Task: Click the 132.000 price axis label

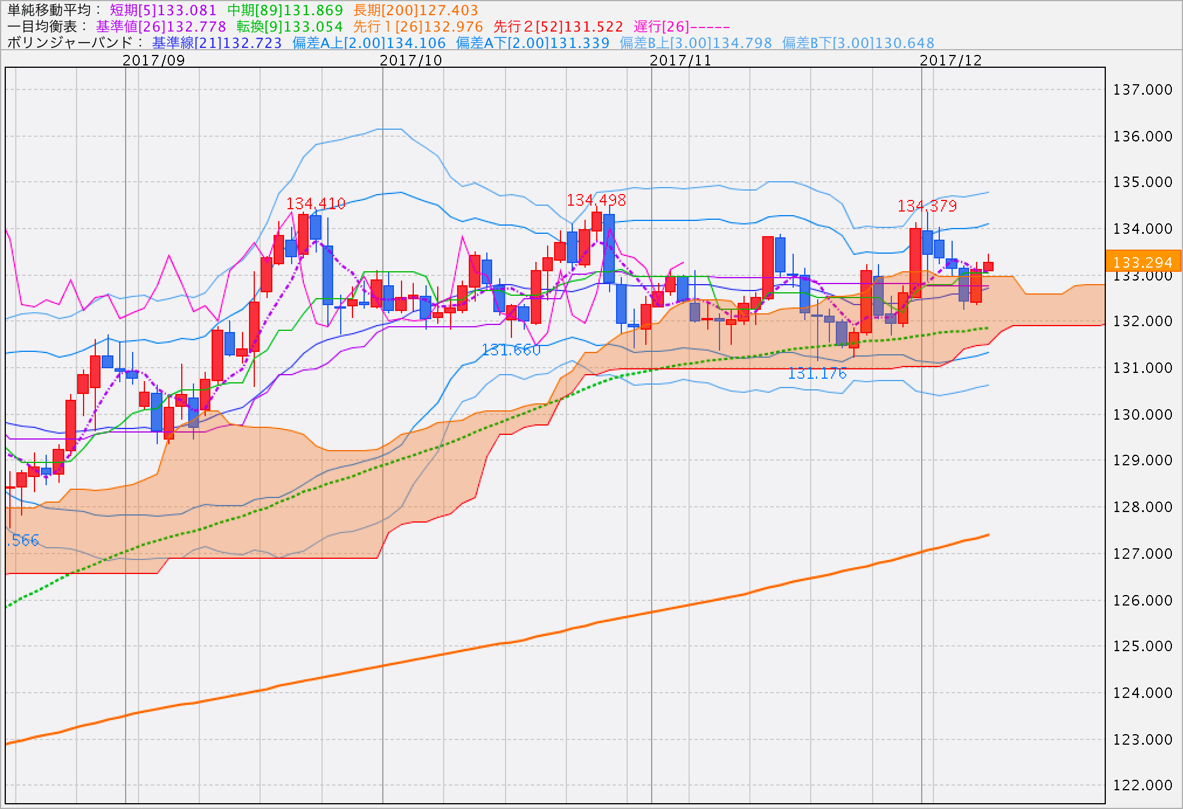Action: click(1143, 321)
